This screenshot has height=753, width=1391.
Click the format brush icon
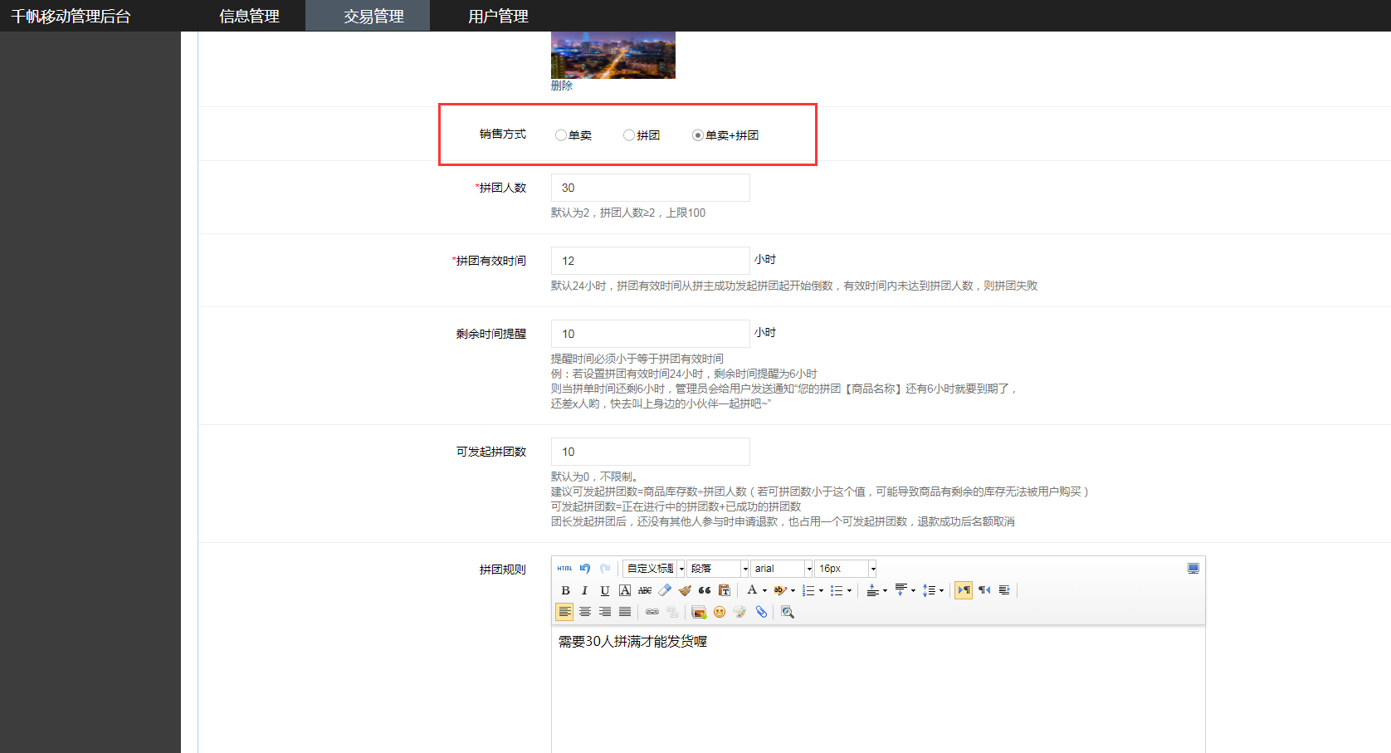click(685, 590)
